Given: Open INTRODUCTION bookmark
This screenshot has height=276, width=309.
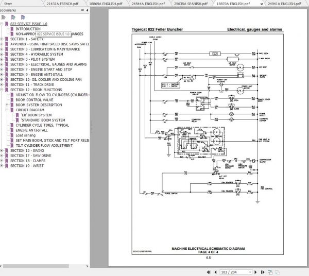Looking at the screenshot, I should [28, 29].
